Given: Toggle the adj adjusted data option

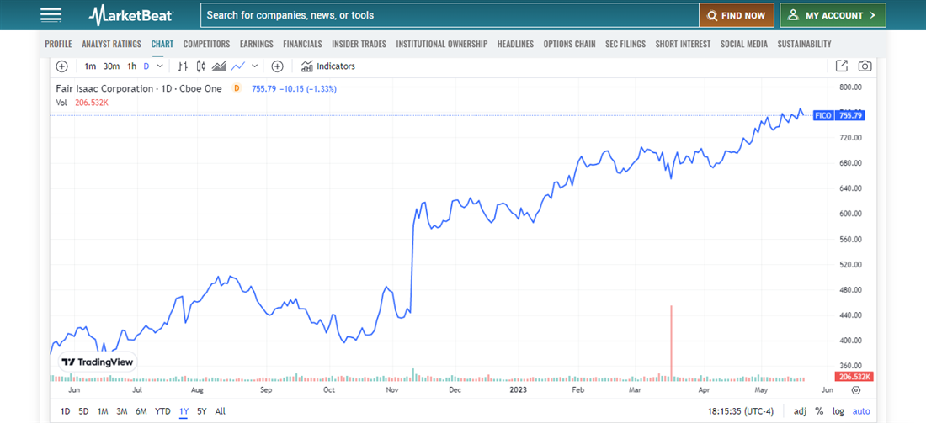Looking at the screenshot, I should coord(800,411).
